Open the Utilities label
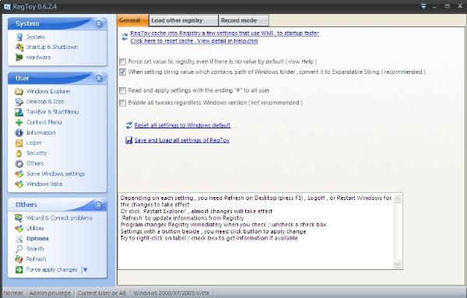Image resolution: width=467 pixels, height=298 pixels. click(35, 228)
